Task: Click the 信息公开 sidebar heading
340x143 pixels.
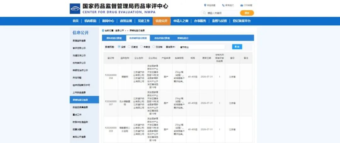Action: (x=81, y=33)
